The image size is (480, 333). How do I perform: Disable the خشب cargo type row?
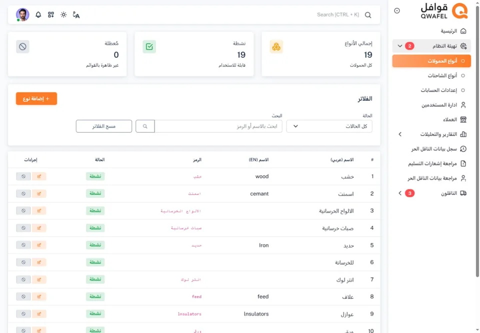(23, 176)
